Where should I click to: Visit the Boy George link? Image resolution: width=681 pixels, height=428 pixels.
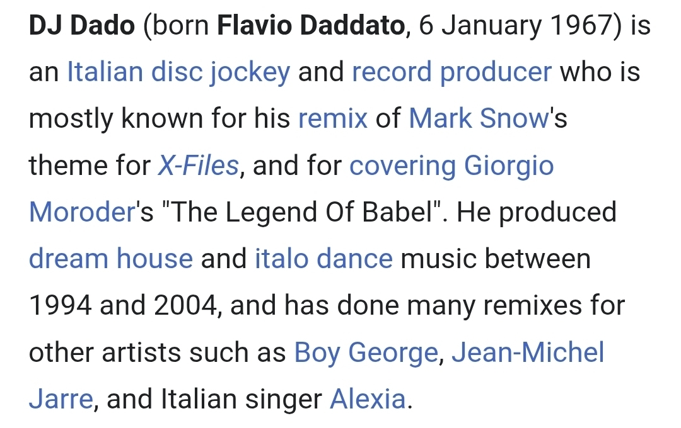(366, 352)
